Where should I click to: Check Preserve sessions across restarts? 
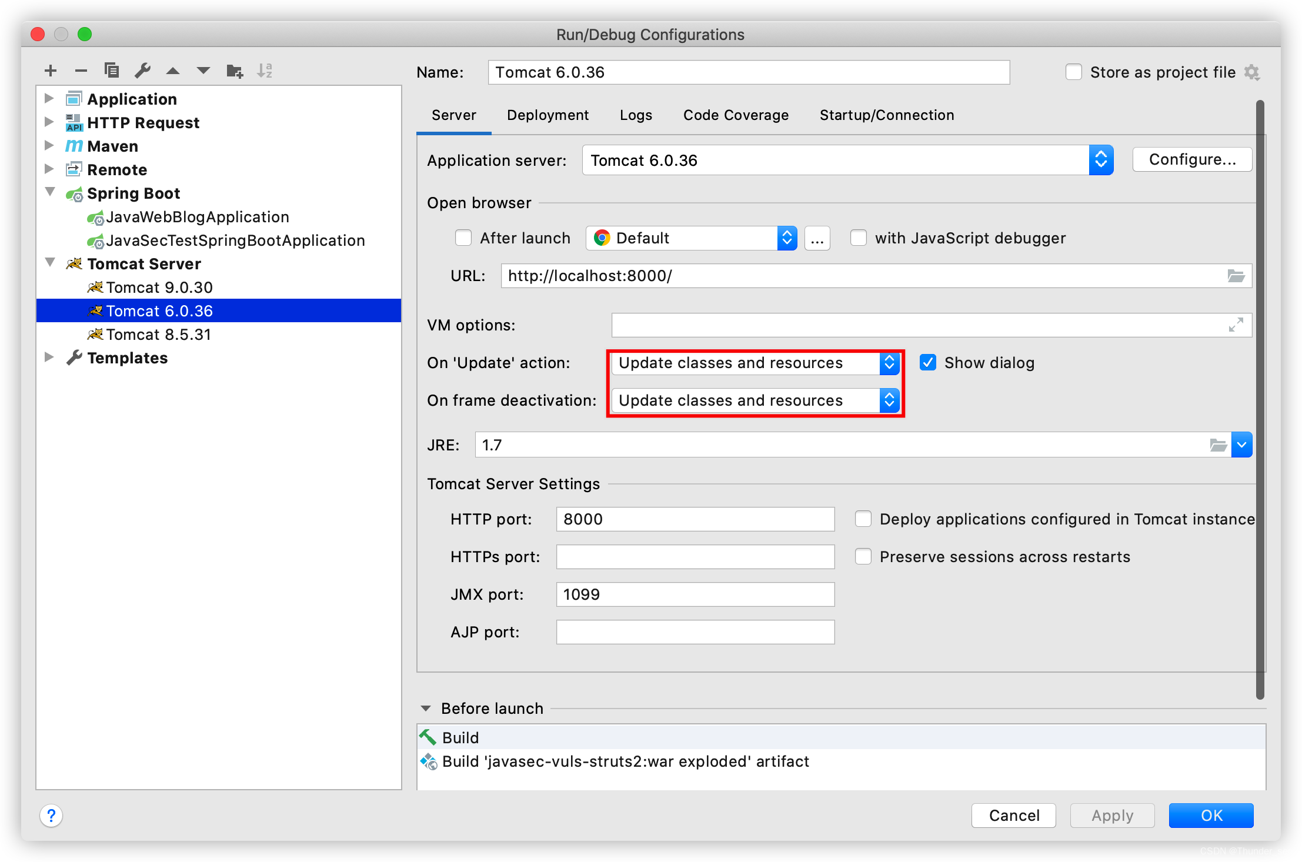coord(863,556)
